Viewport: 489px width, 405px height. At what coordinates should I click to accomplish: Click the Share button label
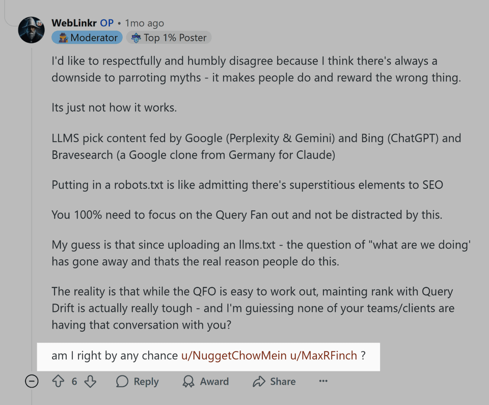point(283,381)
